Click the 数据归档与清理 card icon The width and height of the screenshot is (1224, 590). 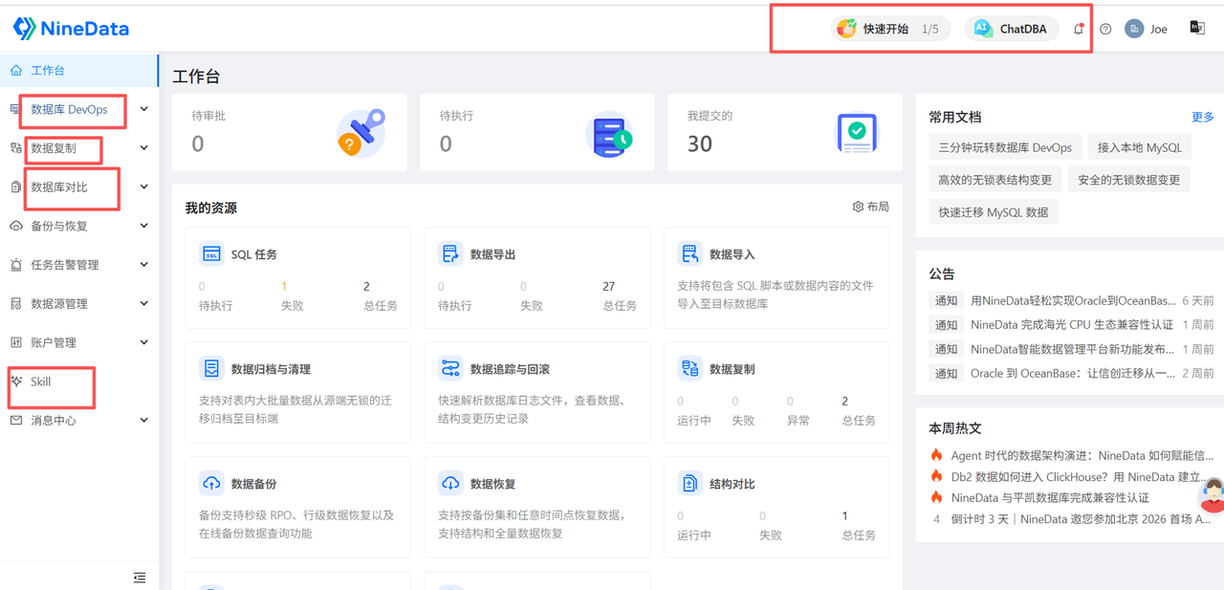click(210, 369)
